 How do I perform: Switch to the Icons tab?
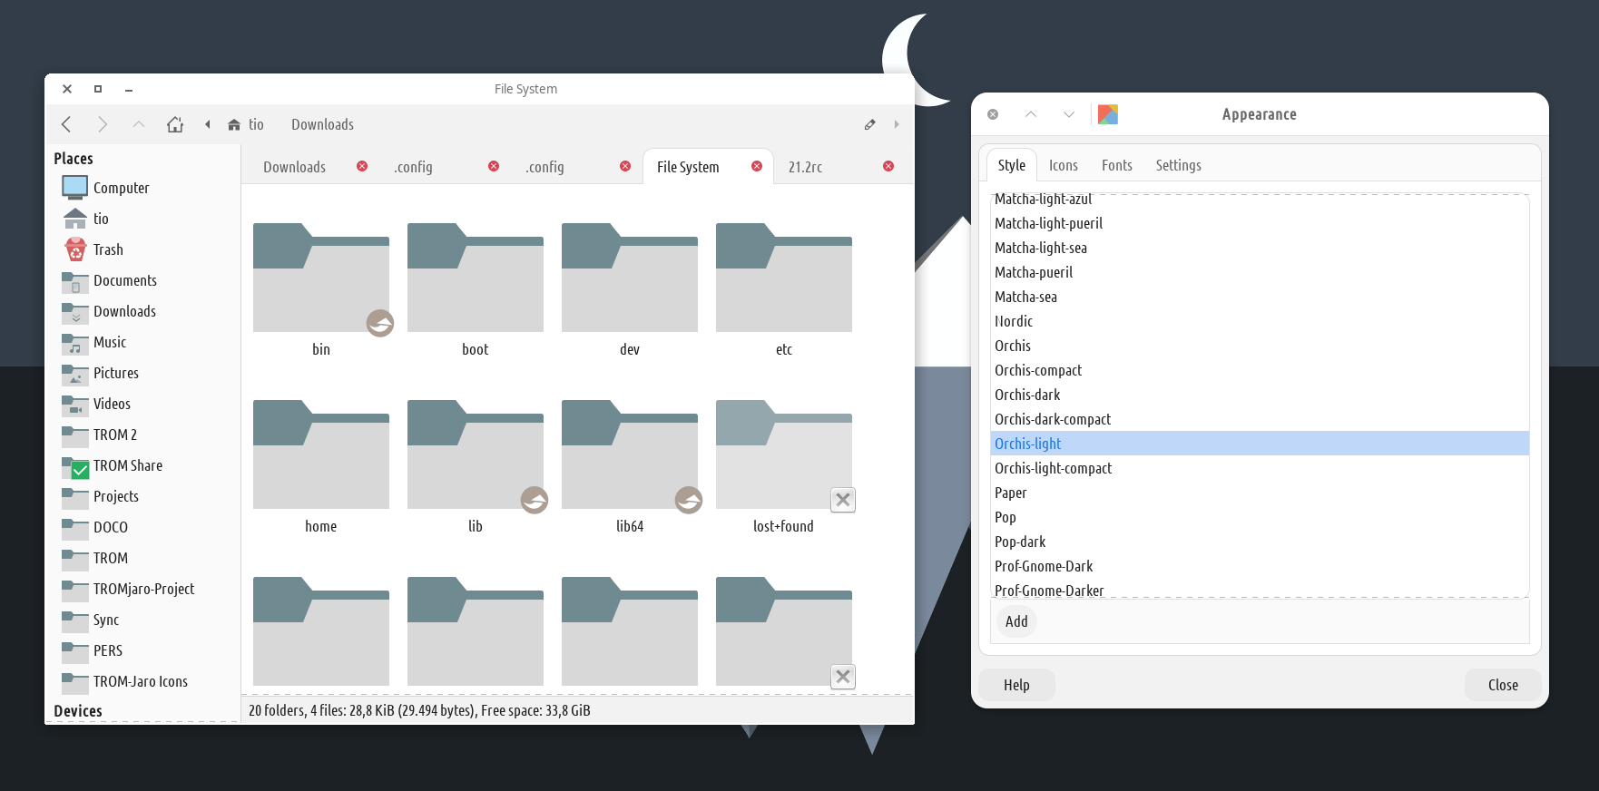[x=1063, y=165]
